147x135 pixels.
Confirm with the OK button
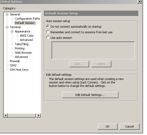[x=108, y=126]
